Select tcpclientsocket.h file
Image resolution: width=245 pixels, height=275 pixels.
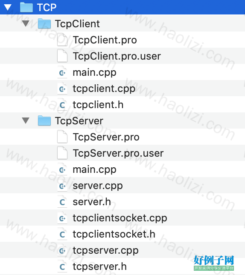[x=122, y=234]
